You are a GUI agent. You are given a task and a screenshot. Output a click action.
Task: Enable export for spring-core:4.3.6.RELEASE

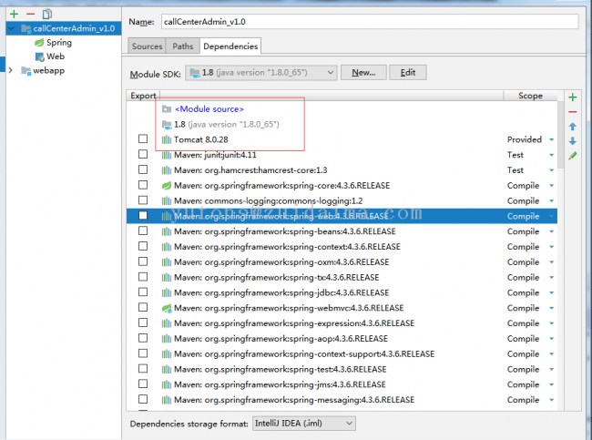[143, 185]
